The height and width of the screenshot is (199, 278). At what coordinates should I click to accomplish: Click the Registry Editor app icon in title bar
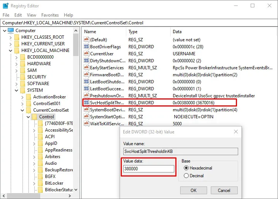click(5, 6)
